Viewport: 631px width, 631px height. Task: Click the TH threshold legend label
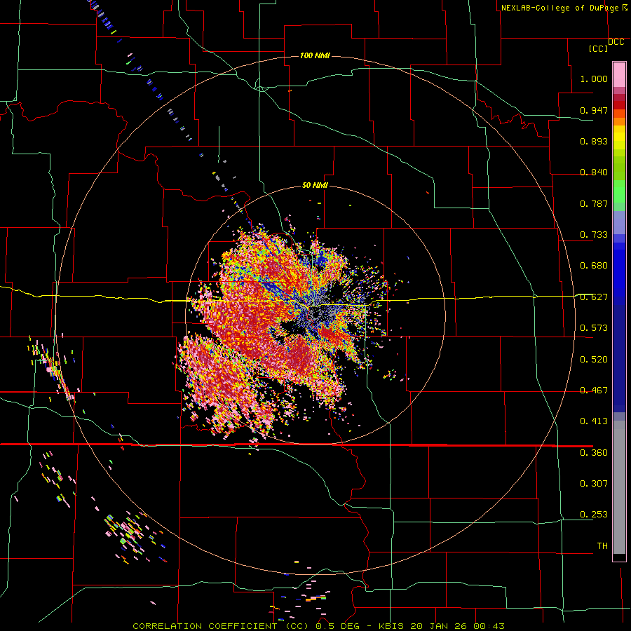pos(602,546)
